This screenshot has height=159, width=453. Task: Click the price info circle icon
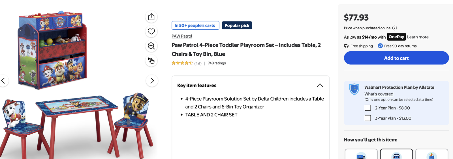coord(395,28)
